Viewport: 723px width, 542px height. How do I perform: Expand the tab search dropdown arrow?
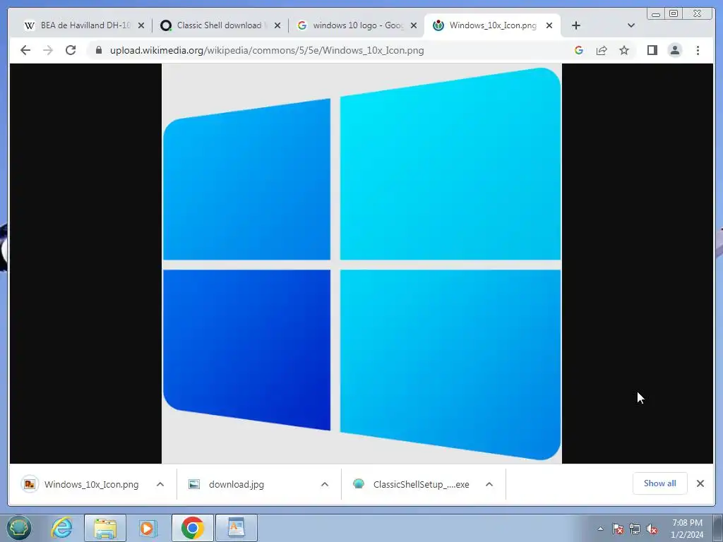tap(631, 25)
